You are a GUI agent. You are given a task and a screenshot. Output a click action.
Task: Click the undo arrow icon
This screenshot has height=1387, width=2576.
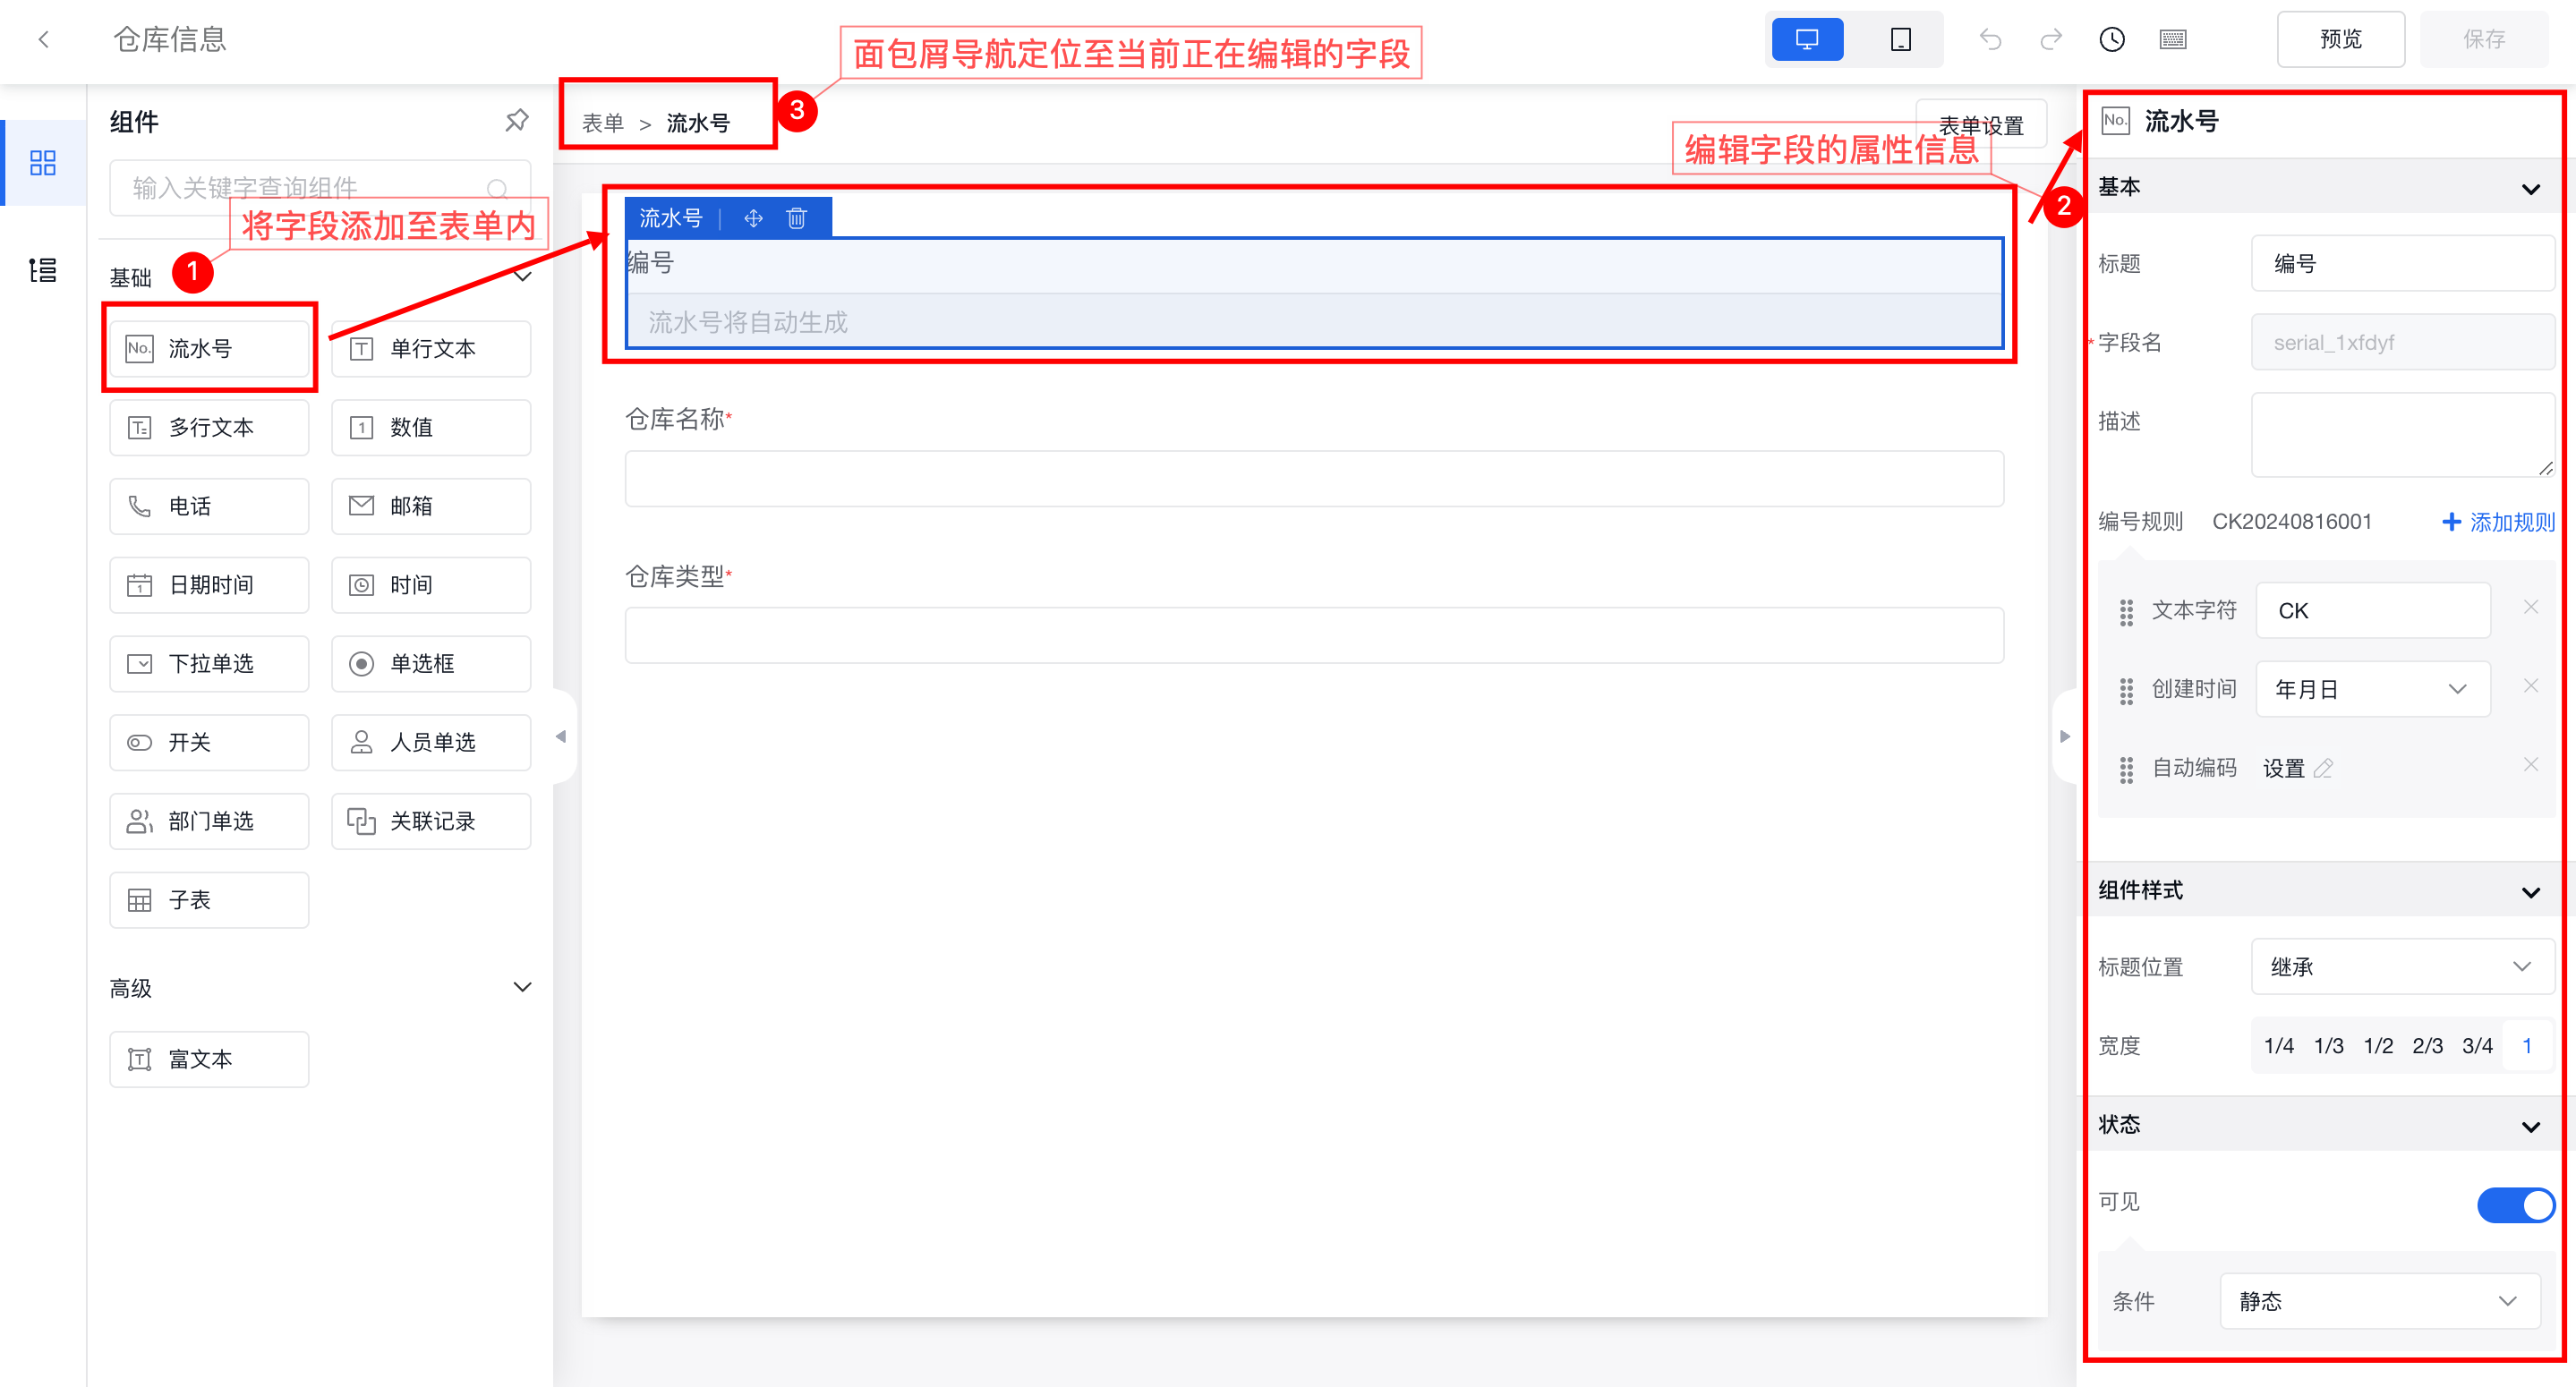click(x=1990, y=40)
